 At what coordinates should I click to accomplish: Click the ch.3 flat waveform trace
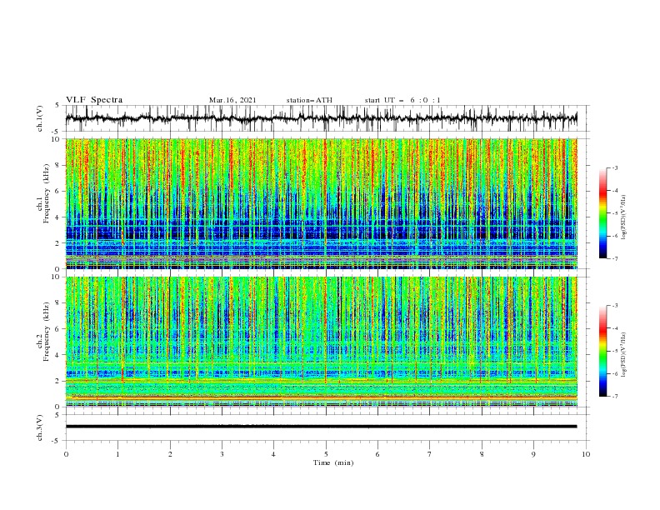[321, 427]
